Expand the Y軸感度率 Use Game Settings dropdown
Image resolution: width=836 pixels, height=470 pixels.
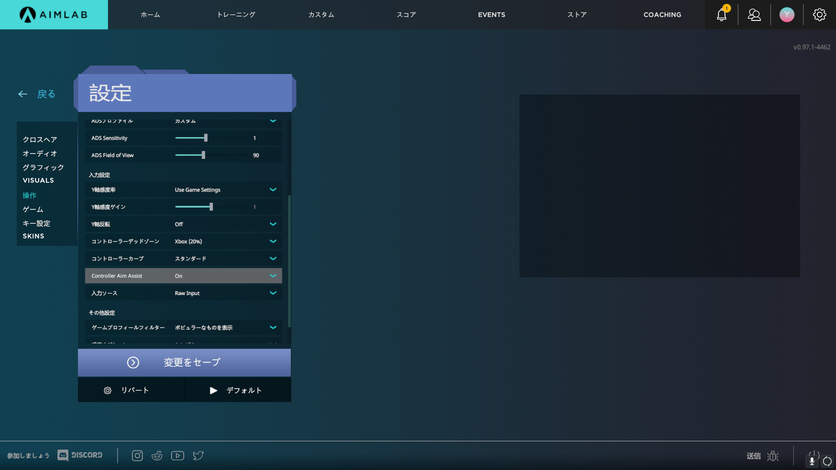pyautogui.click(x=273, y=190)
